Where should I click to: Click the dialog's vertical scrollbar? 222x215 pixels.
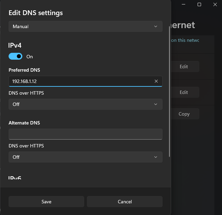169,93
